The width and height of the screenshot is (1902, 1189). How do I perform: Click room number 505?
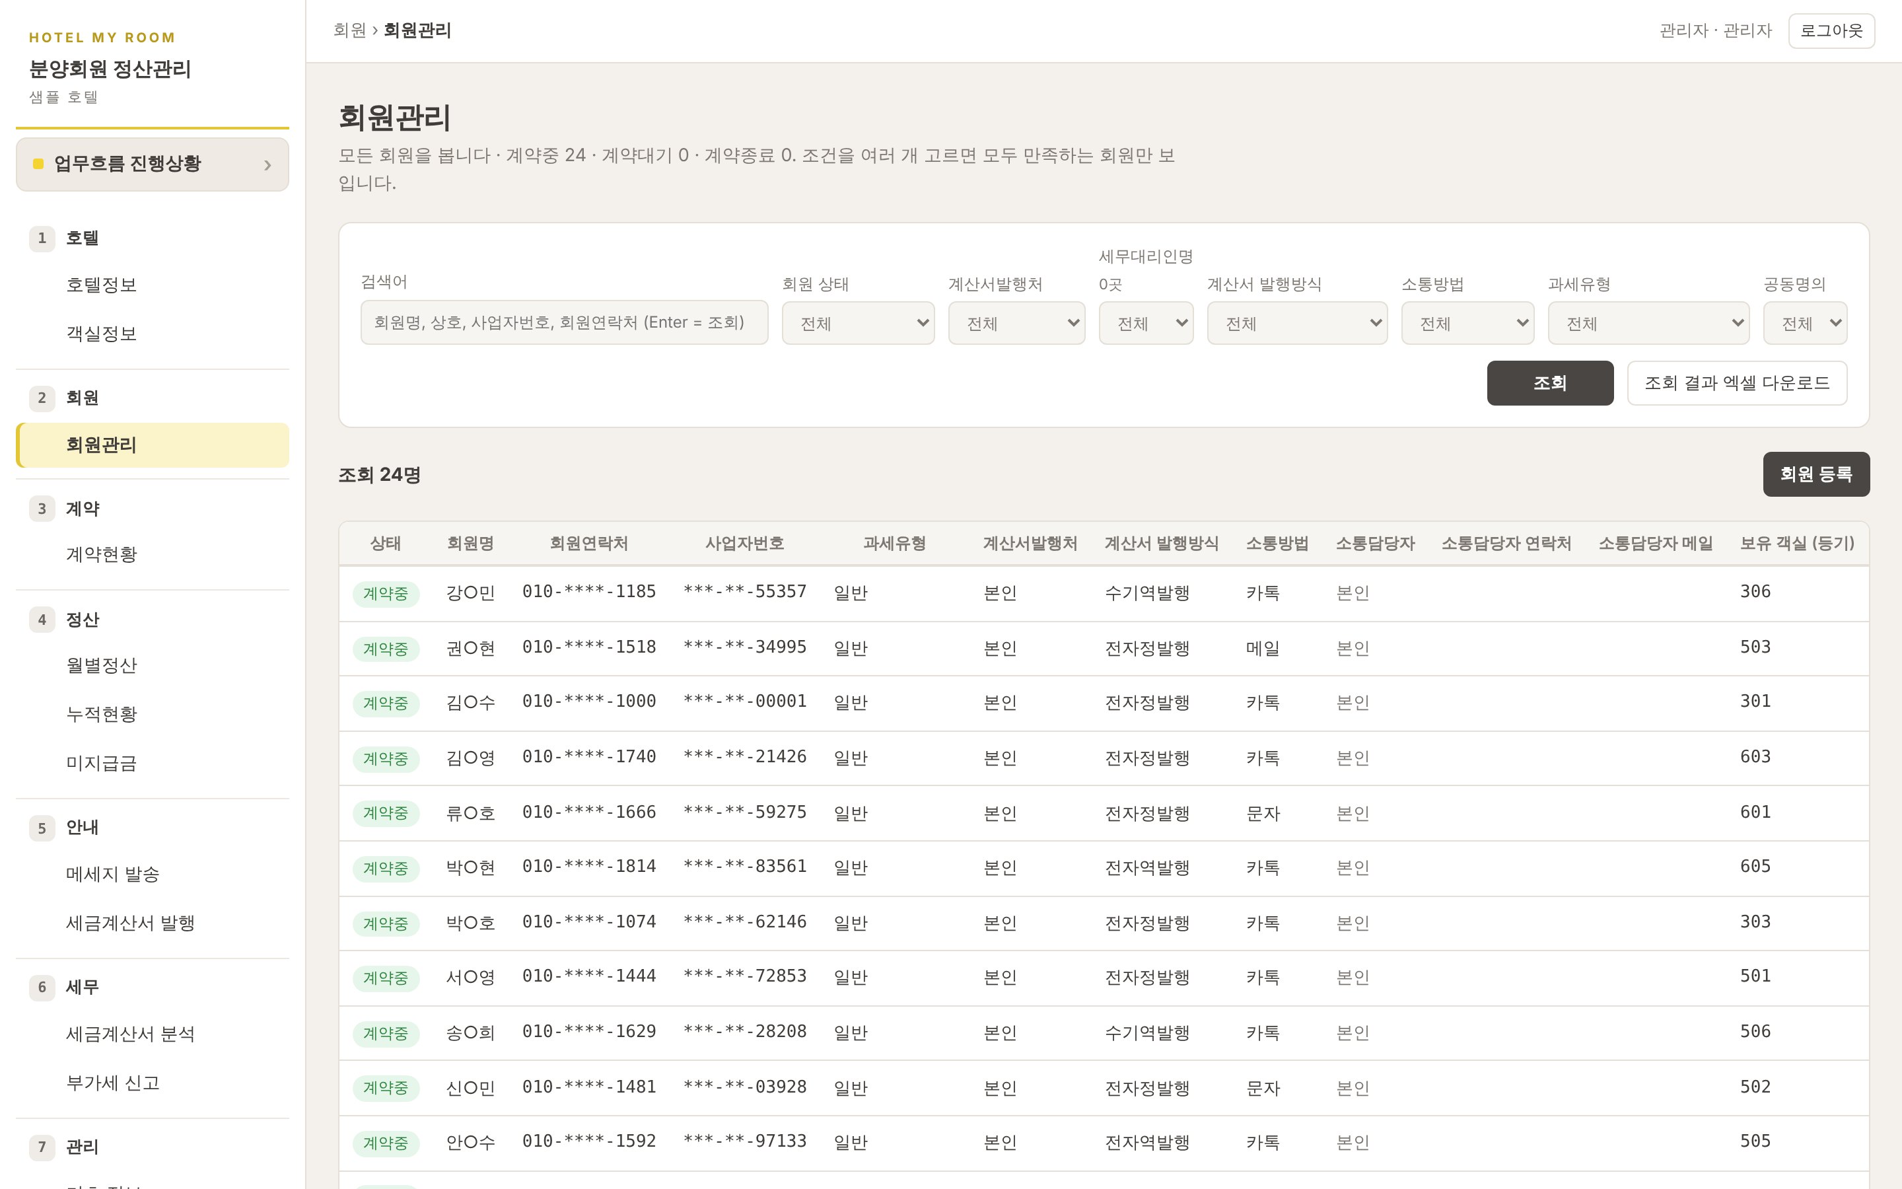pyautogui.click(x=1755, y=1141)
